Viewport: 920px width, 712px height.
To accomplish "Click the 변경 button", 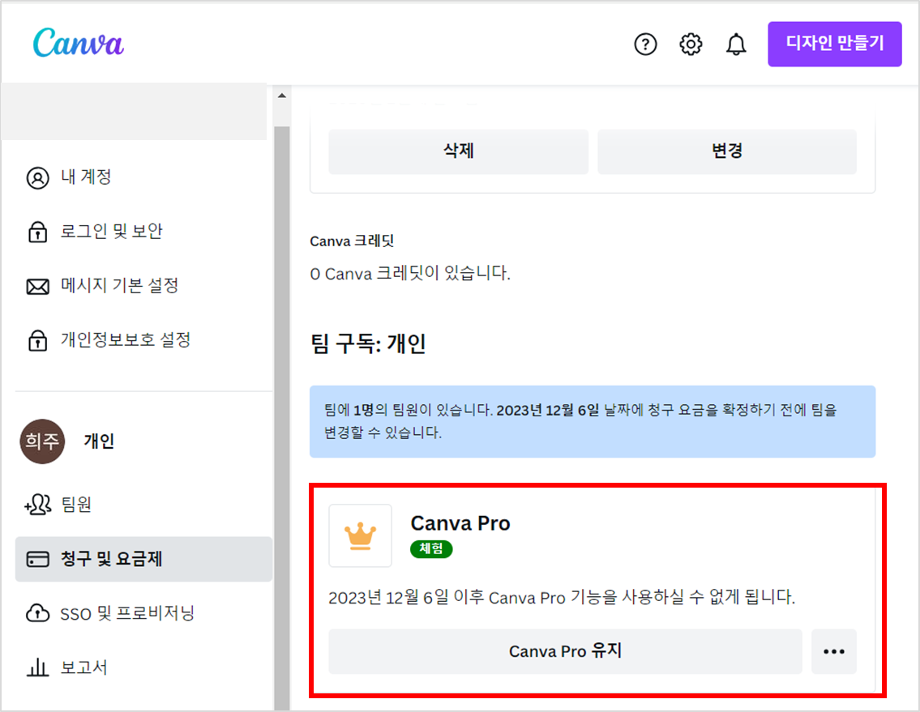I will pyautogui.click(x=727, y=151).
